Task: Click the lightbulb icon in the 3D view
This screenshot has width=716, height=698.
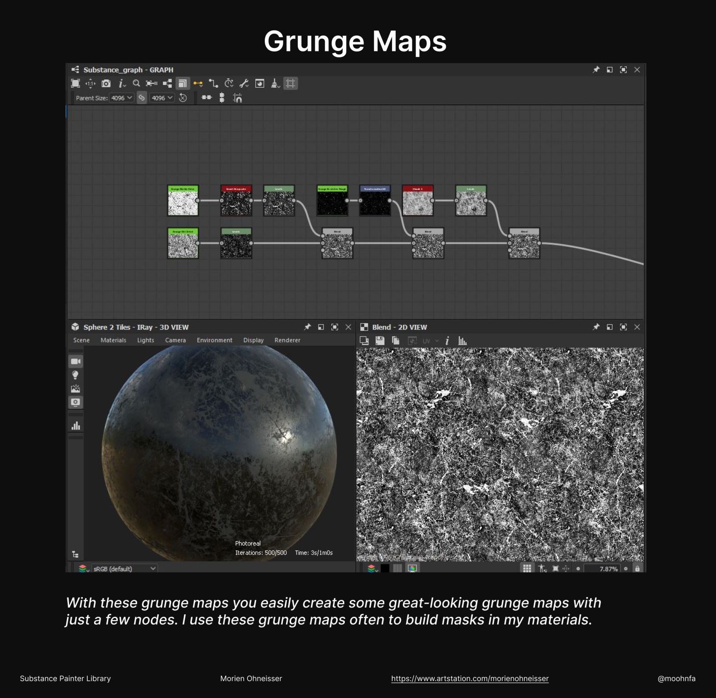Action: pyautogui.click(x=76, y=375)
